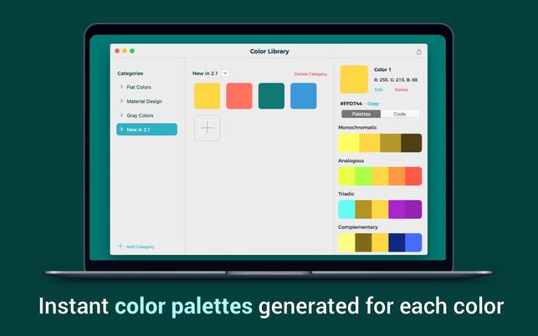This screenshot has width=538, height=336.
Task: Click the Add Category label
Action: point(140,247)
